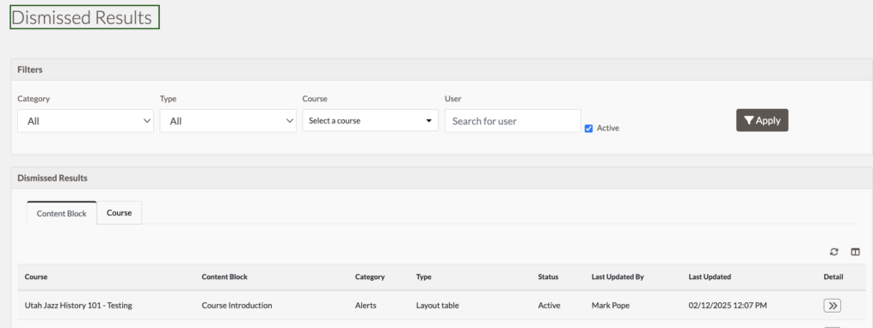
Task: Switch to the Content Block tab
Action: pos(62,213)
